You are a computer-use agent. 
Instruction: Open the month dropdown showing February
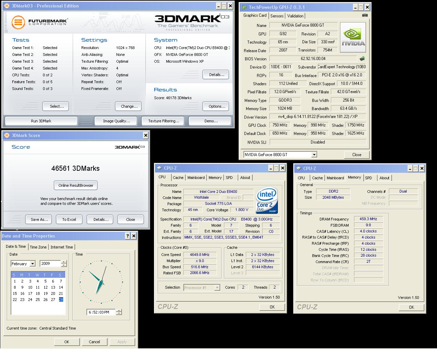(x=32, y=264)
